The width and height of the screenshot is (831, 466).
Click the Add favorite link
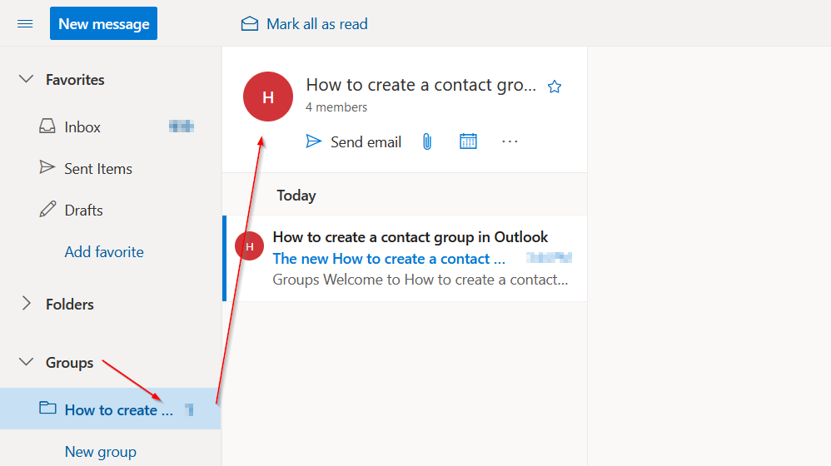[104, 251]
